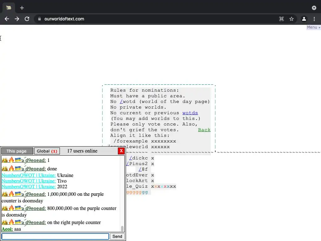This screenshot has height=241, width=321.
Task: Close the chat window with the red X
Action: pos(121,151)
